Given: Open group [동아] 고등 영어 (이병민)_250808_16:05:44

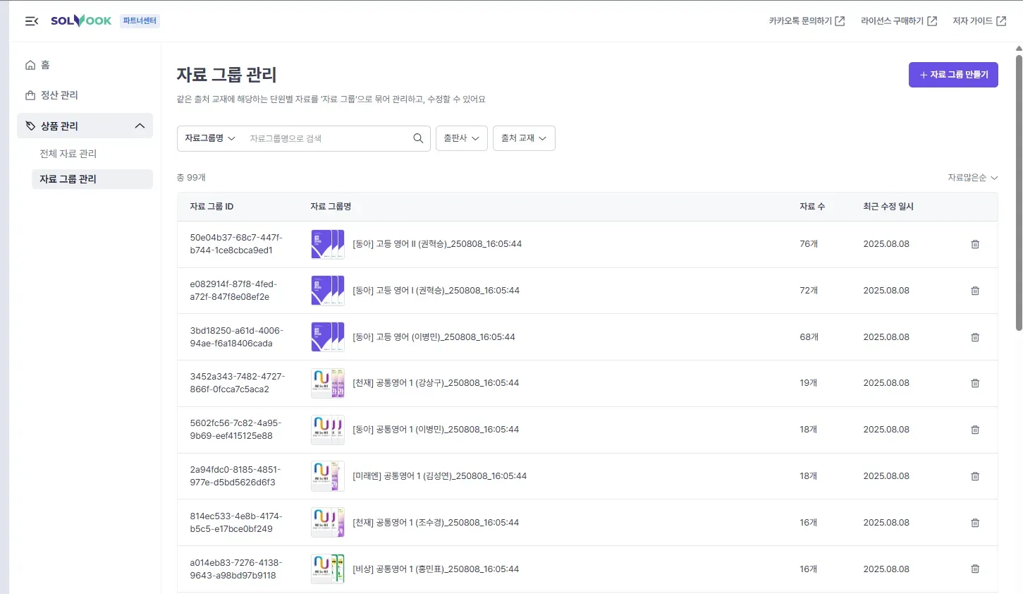Looking at the screenshot, I should pos(434,337).
